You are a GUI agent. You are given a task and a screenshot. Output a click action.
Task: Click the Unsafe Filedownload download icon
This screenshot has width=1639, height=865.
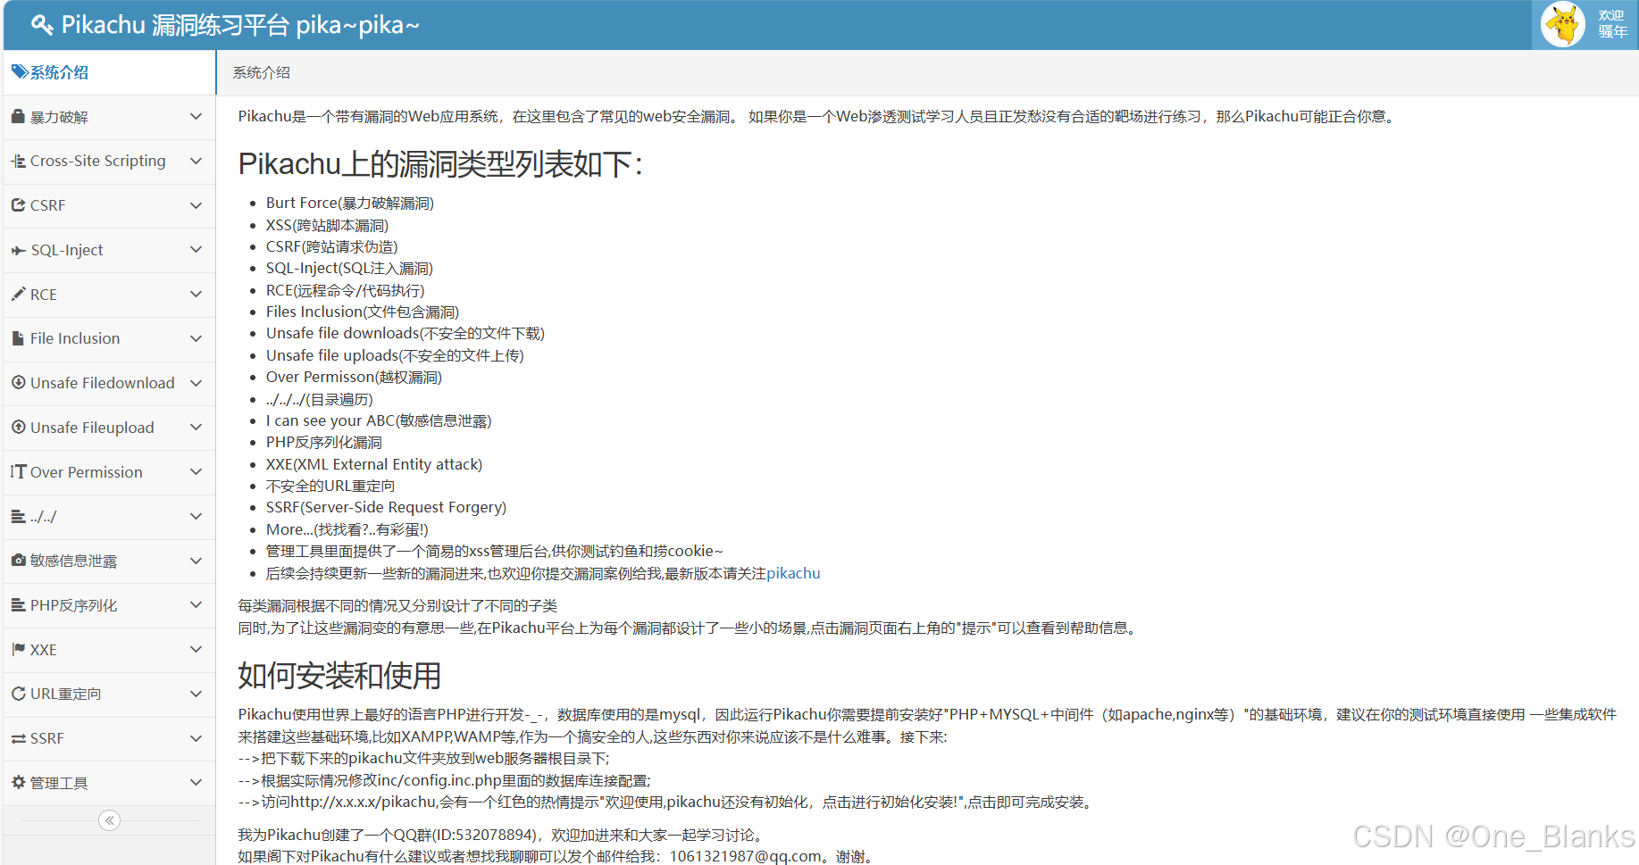18,382
